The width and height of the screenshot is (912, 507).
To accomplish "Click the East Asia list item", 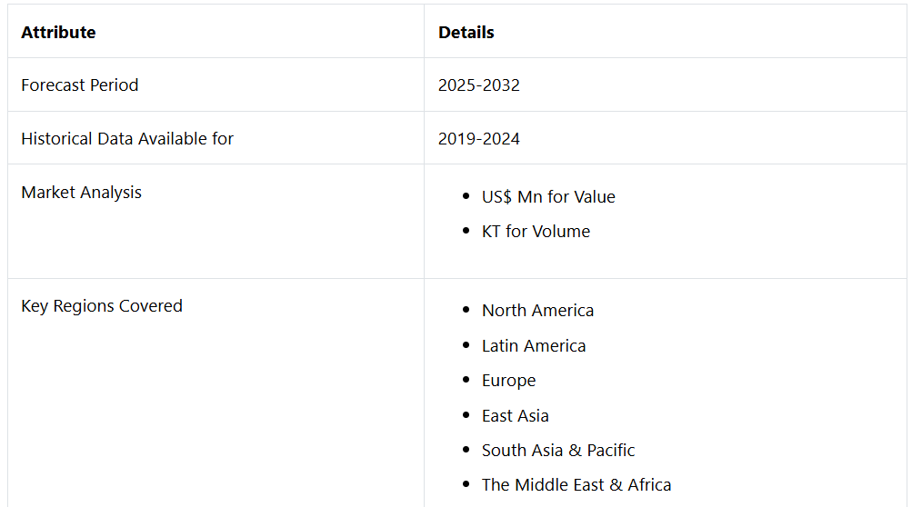I will point(515,416).
